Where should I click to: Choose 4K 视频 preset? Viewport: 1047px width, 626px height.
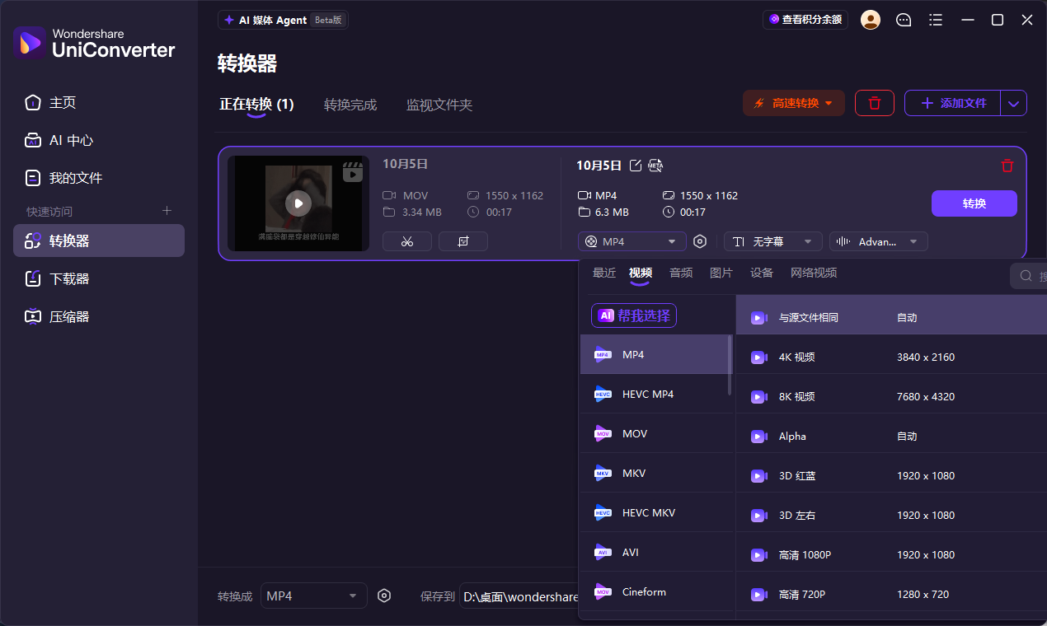pos(891,357)
